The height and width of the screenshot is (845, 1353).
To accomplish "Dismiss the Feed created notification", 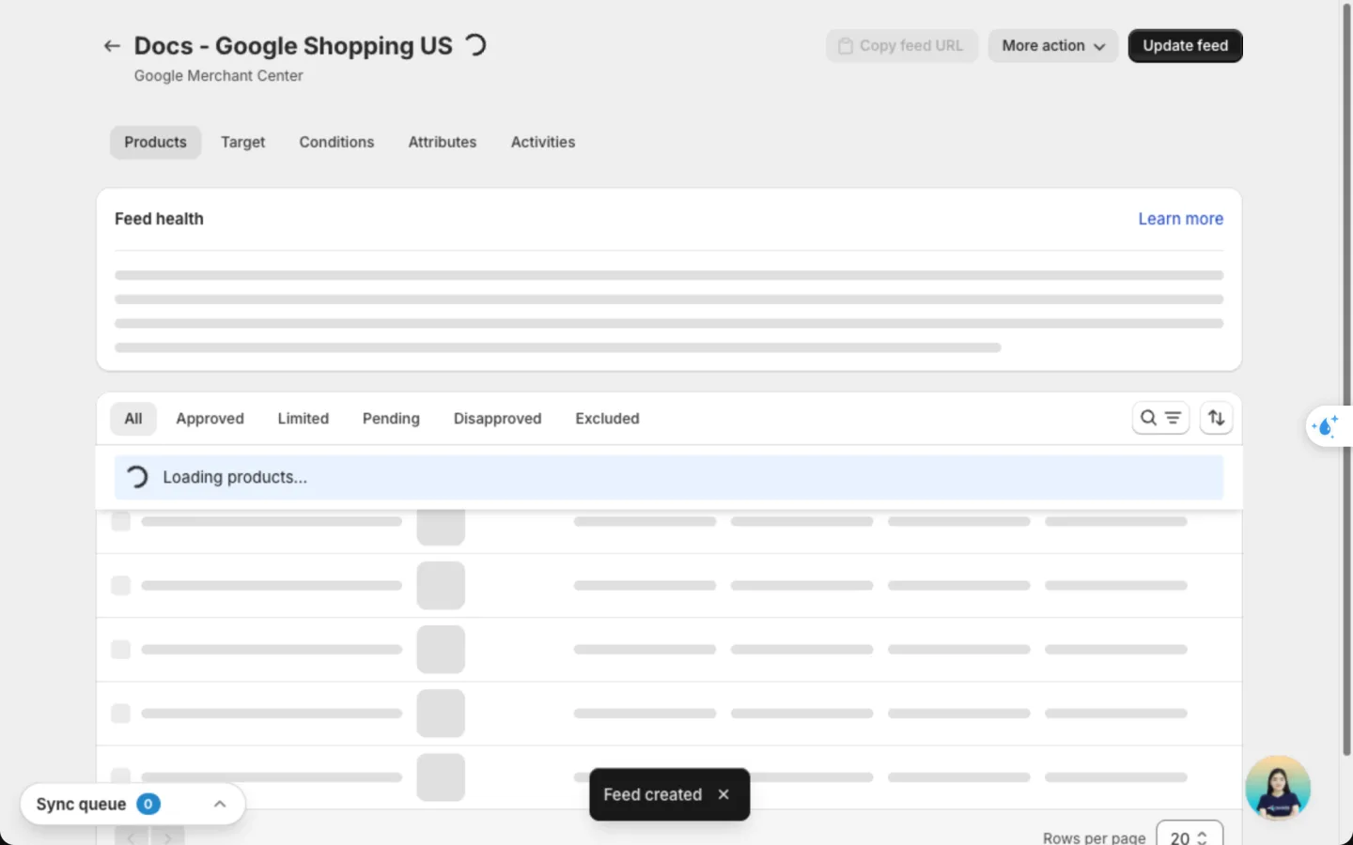I will coord(723,794).
